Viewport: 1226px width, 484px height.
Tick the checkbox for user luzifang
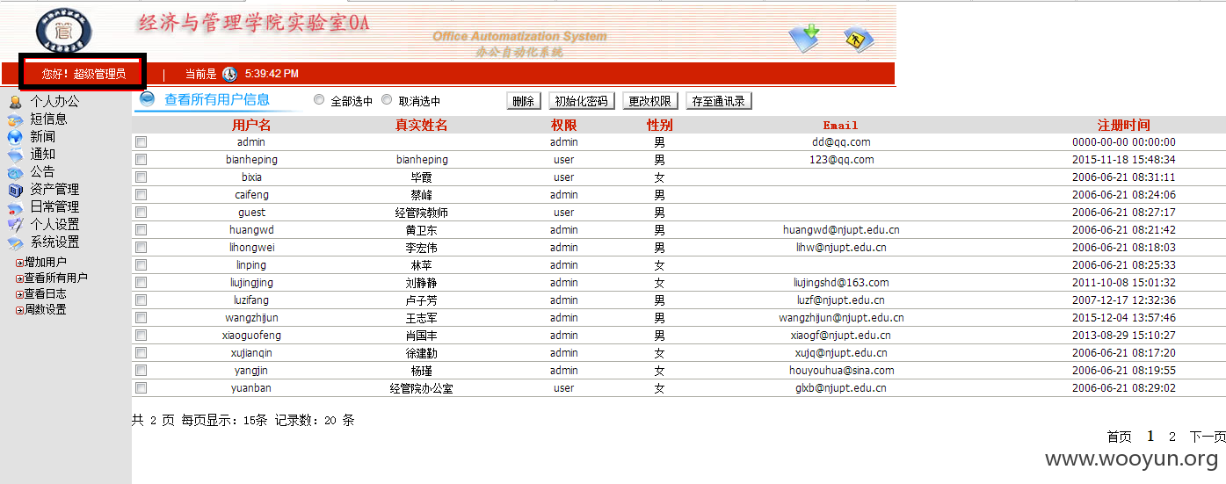coord(141,300)
